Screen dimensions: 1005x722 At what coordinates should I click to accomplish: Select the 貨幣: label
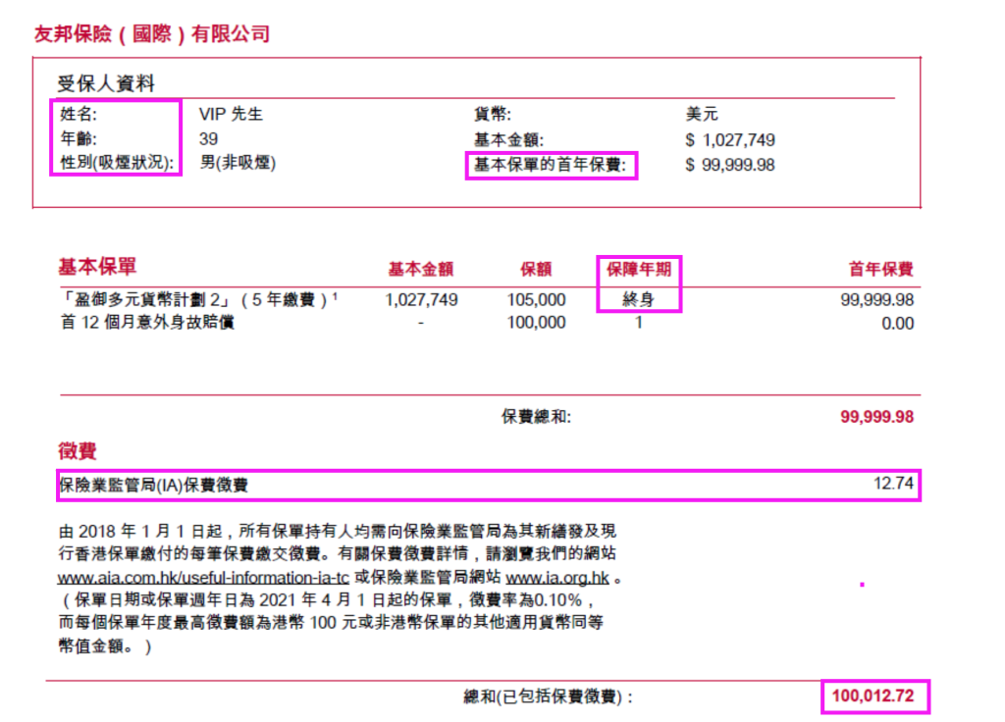click(493, 114)
